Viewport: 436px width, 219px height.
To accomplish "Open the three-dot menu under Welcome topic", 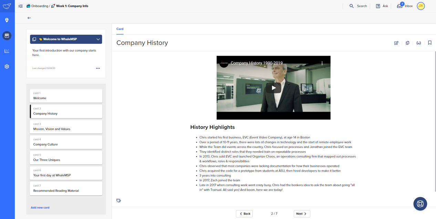I will [98, 68].
